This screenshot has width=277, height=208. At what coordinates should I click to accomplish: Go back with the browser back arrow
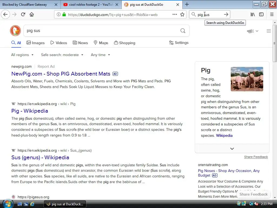coord(5,15)
